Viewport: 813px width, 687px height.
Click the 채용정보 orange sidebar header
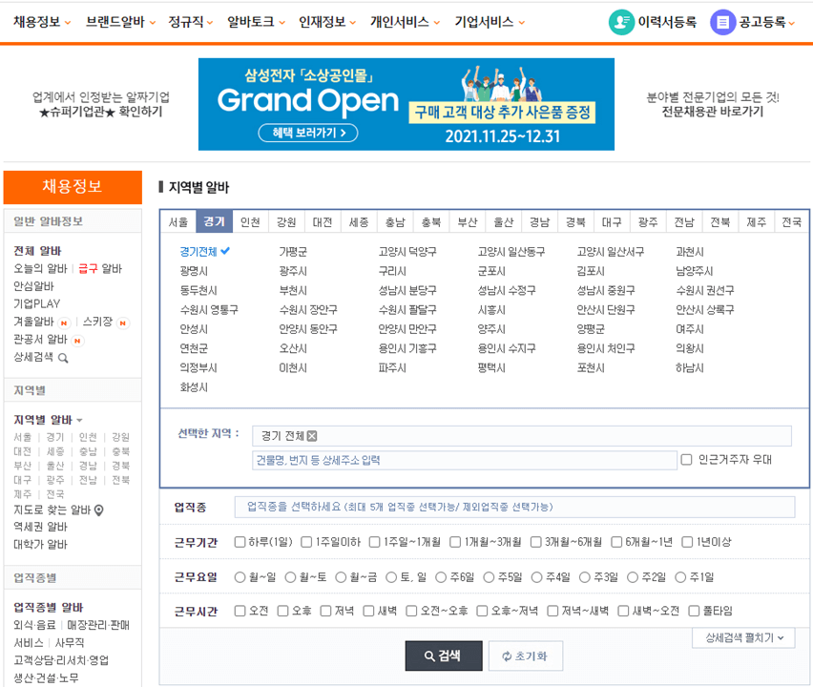[x=73, y=187]
